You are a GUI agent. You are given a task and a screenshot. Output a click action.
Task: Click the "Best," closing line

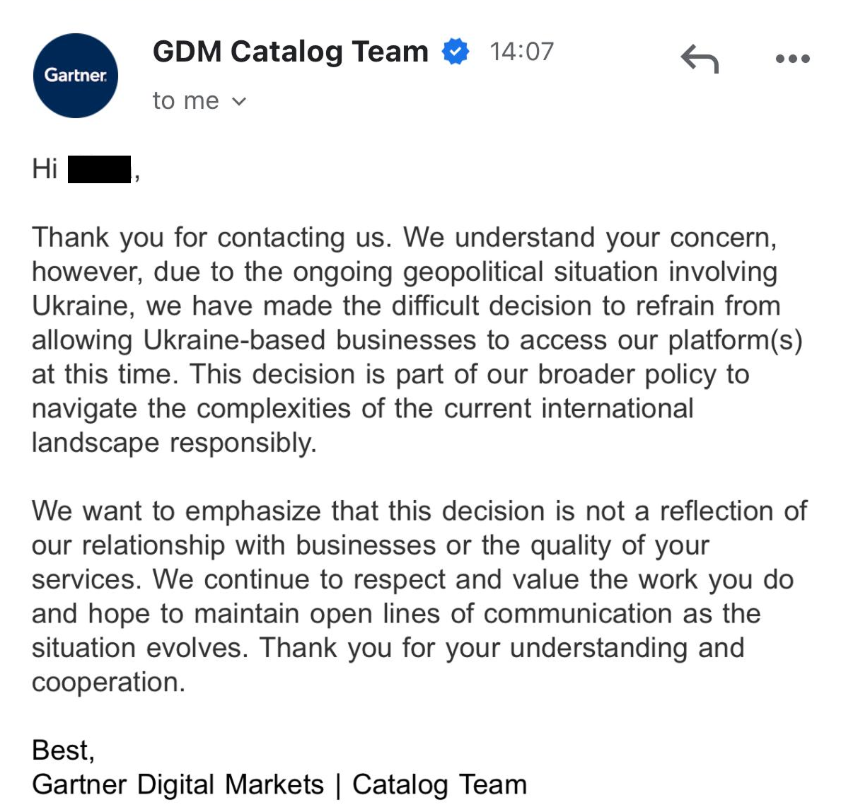[x=63, y=750]
